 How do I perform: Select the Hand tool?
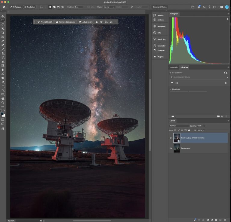point(3,98)
